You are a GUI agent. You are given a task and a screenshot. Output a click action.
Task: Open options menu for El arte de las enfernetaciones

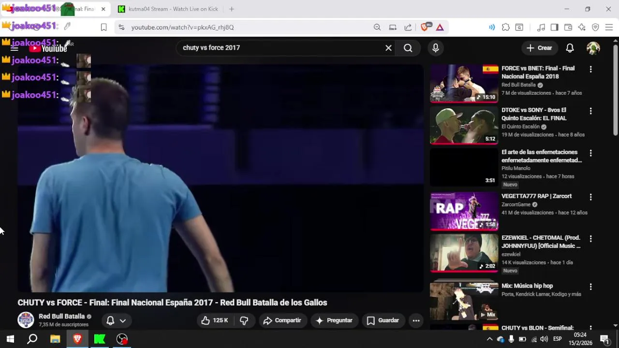point(590,153)
